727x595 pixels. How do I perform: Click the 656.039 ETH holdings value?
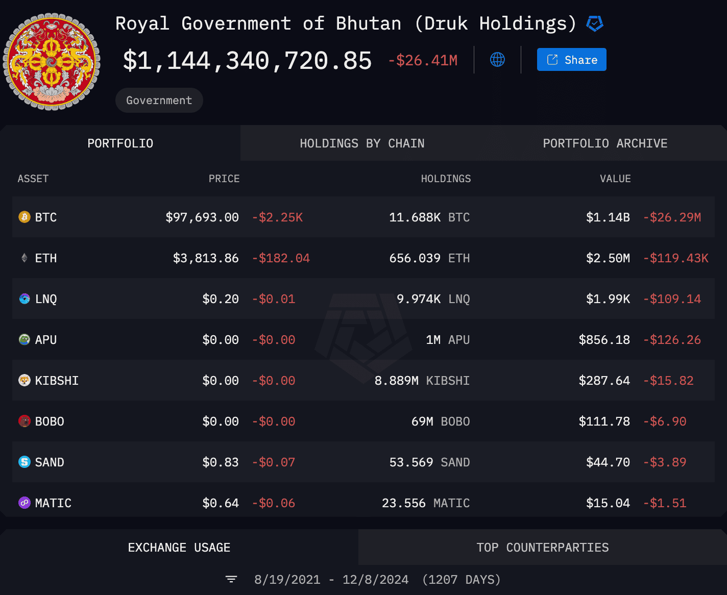point(429,258)
